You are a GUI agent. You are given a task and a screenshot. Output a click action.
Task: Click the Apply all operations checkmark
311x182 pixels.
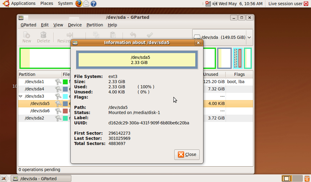150,35
